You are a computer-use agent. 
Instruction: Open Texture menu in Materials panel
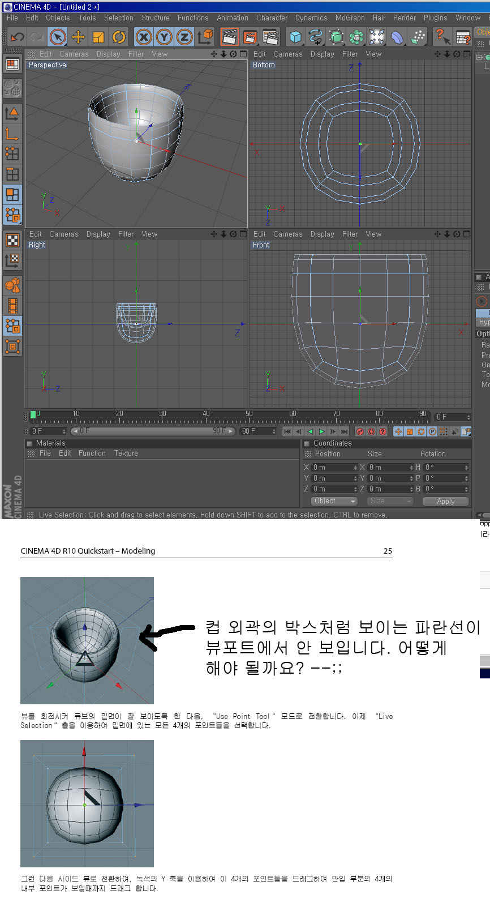pyautogui.click(x=126, y=453)
